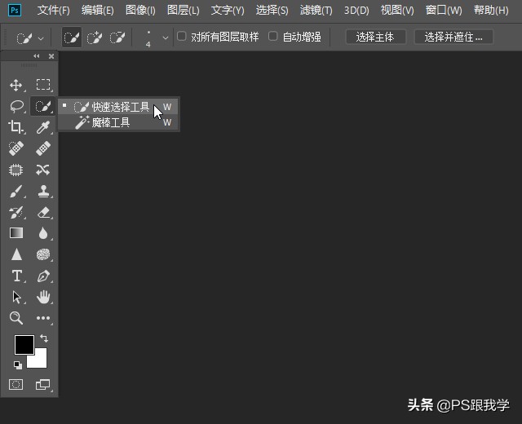Viewport: 522px width, 424px height.
Task: Open the 3D(D) menu
Action: 356,11
